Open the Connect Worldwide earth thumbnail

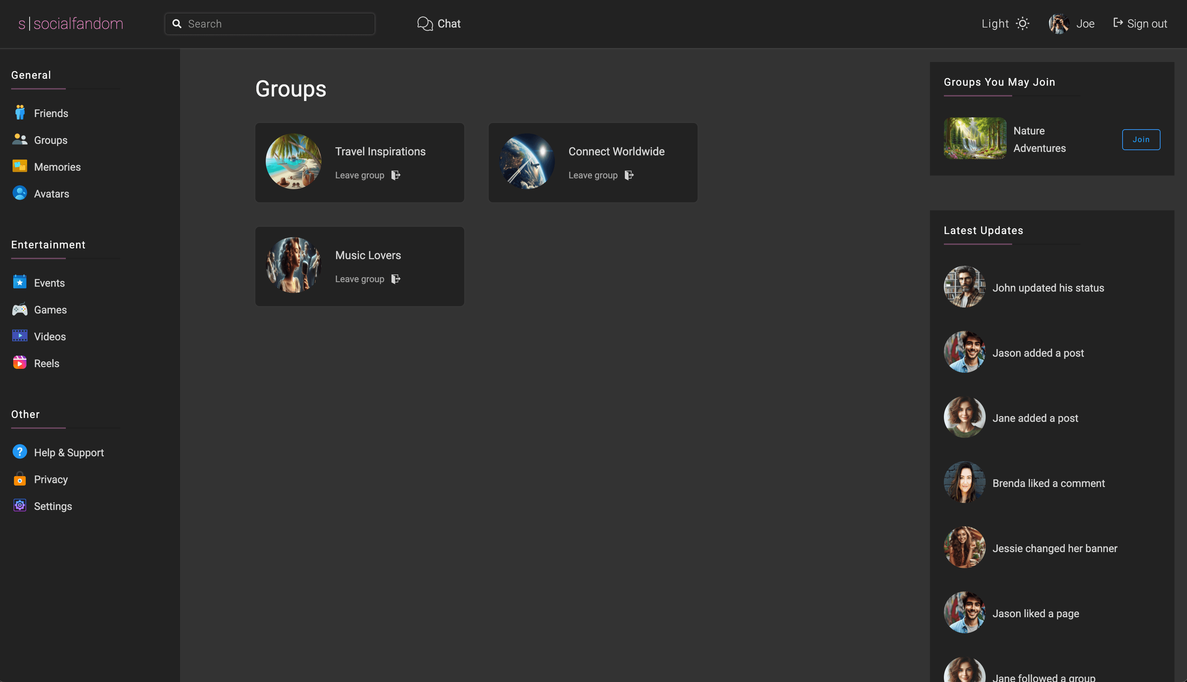[x=527, y=161]
